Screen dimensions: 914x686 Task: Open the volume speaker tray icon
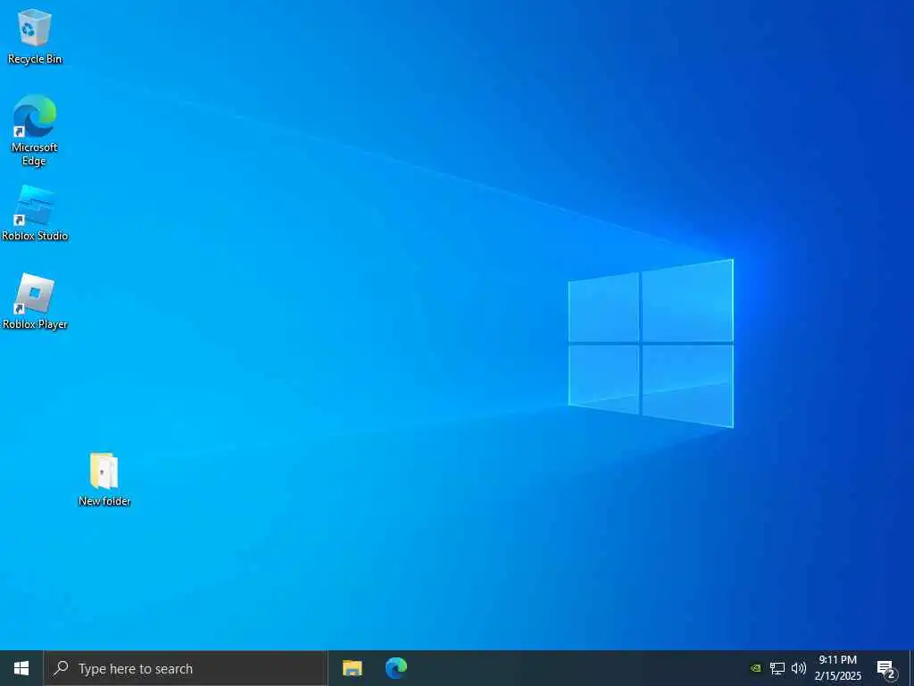click(x=799, y=668)
